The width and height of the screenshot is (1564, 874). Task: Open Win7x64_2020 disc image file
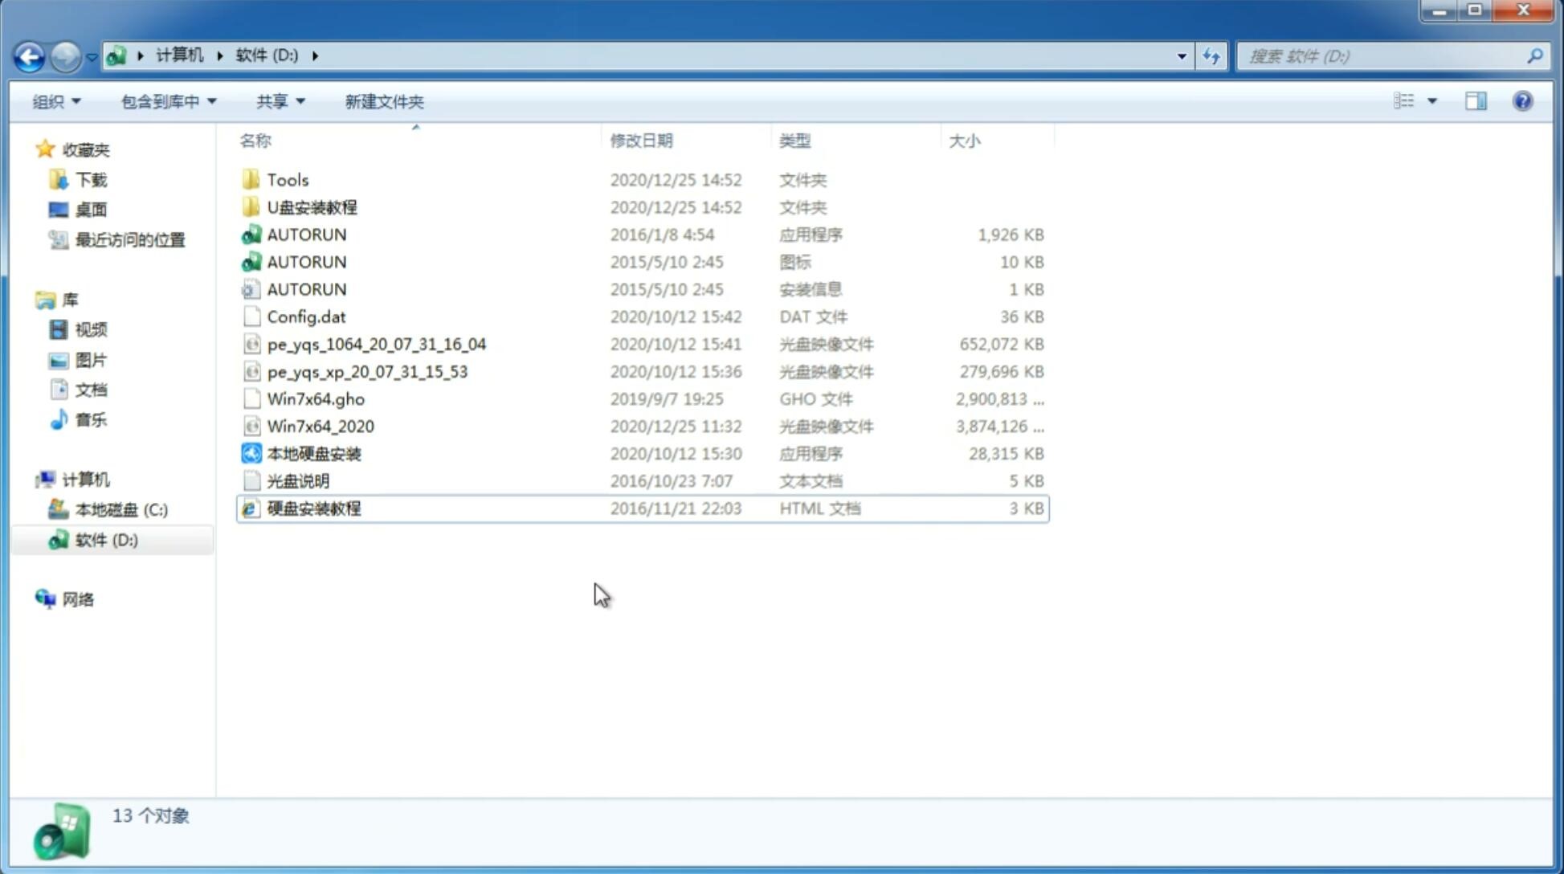pyautogui.click(x=320, y=427)
